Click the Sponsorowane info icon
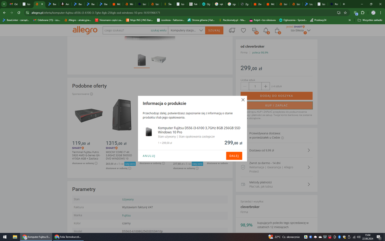The width and height of the screenshot is (385, 241). click(x=91, y=94)
